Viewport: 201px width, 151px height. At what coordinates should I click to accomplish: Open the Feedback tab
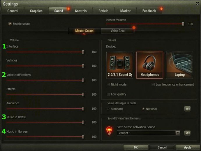point(149,11)
